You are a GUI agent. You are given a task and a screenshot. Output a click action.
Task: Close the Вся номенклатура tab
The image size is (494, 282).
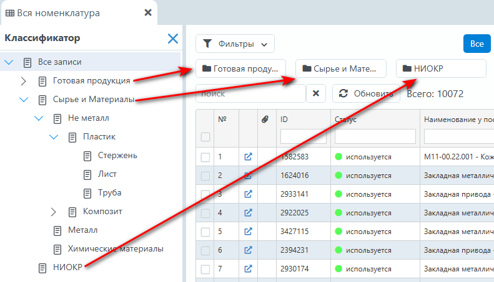[147, 12]
